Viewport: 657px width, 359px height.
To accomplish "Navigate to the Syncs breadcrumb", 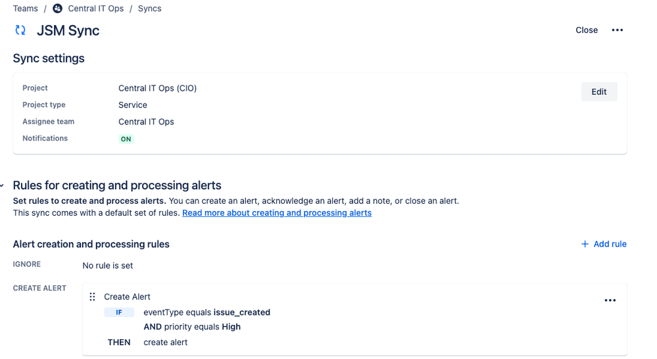I will point(149,9).
